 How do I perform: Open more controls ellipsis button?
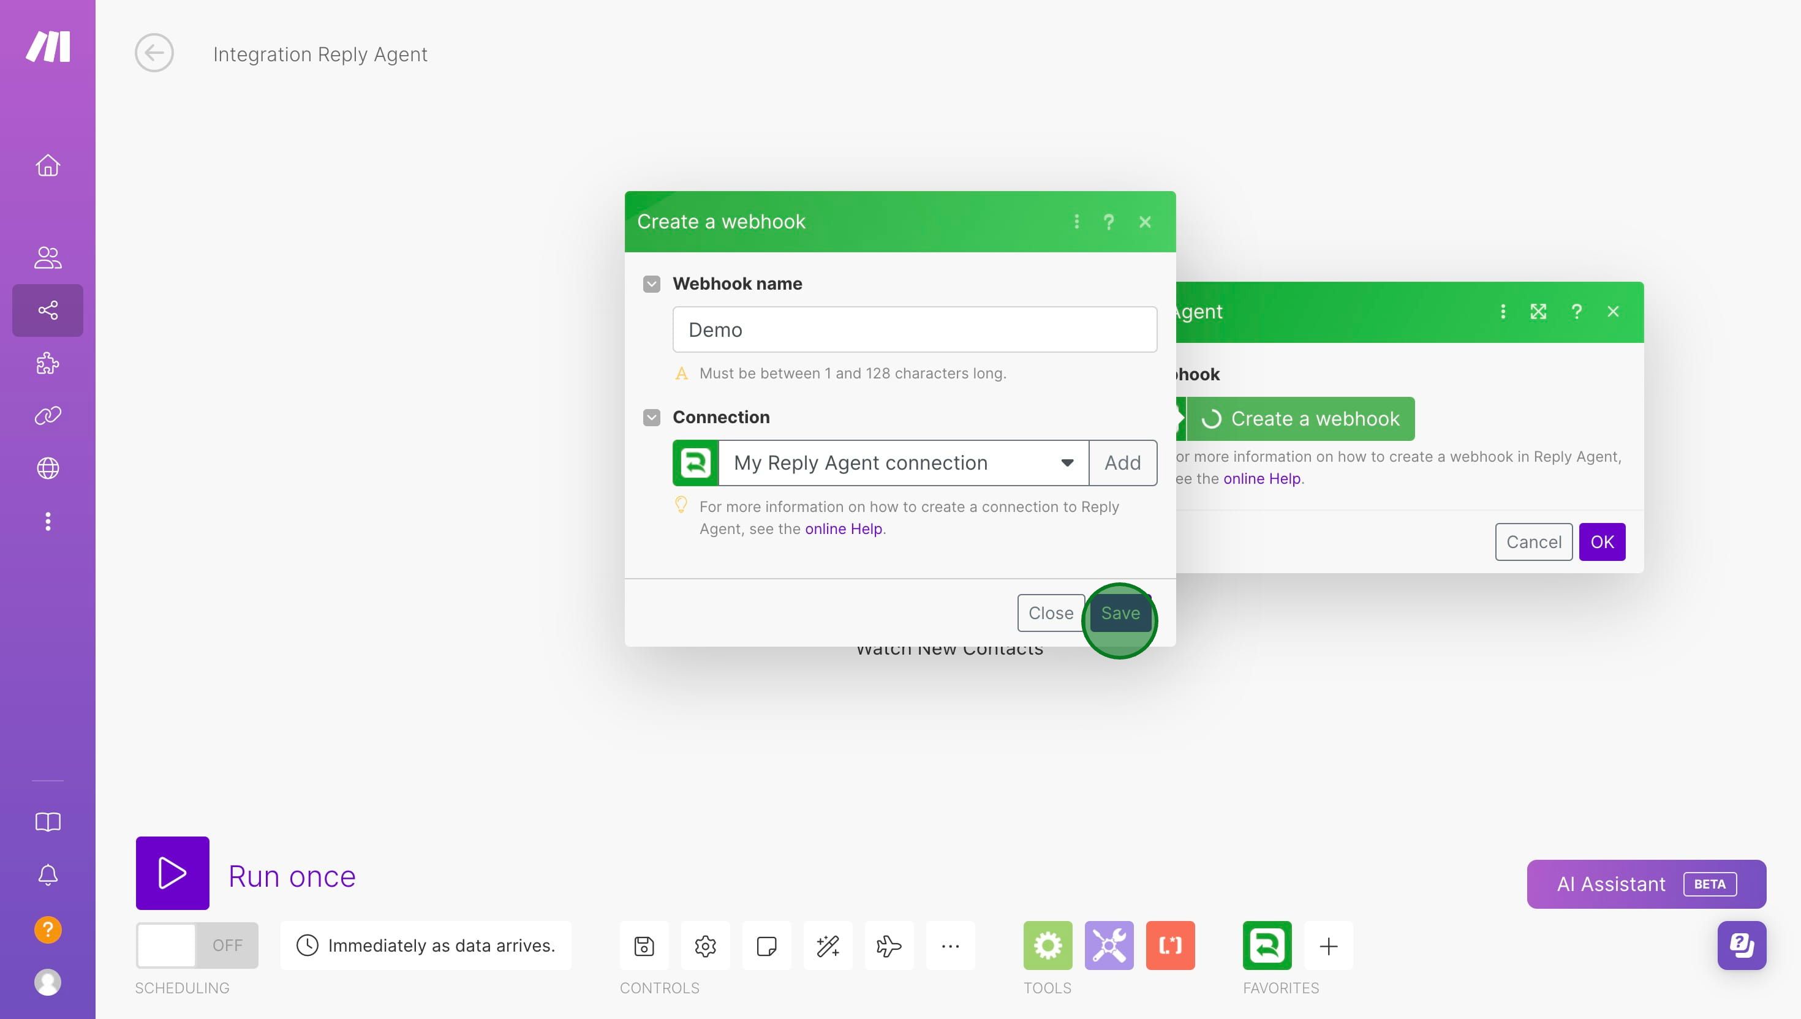click(x=950, y=946)
